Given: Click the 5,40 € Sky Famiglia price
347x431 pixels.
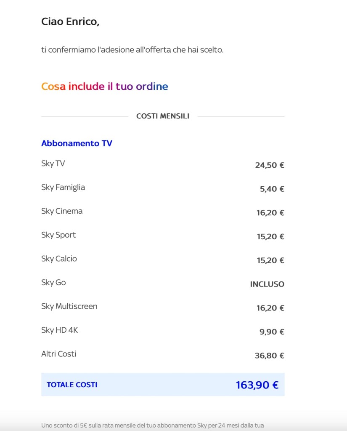Looking at the screenshot, I should [x=272, y=189].
